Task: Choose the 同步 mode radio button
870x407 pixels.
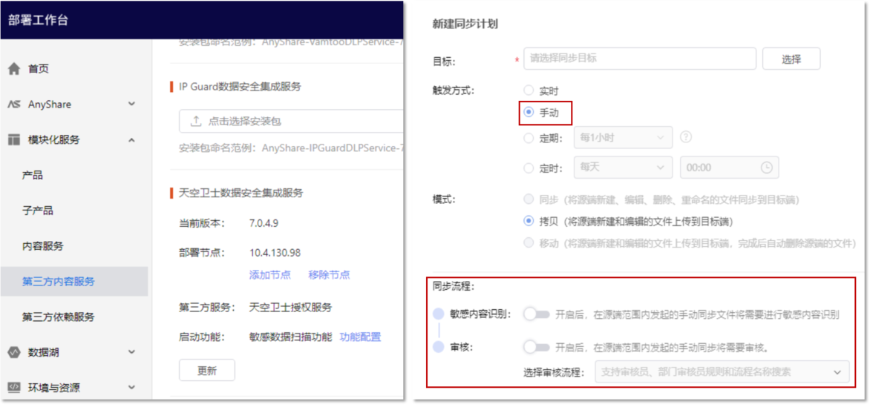Action: (x=529, y=199)
